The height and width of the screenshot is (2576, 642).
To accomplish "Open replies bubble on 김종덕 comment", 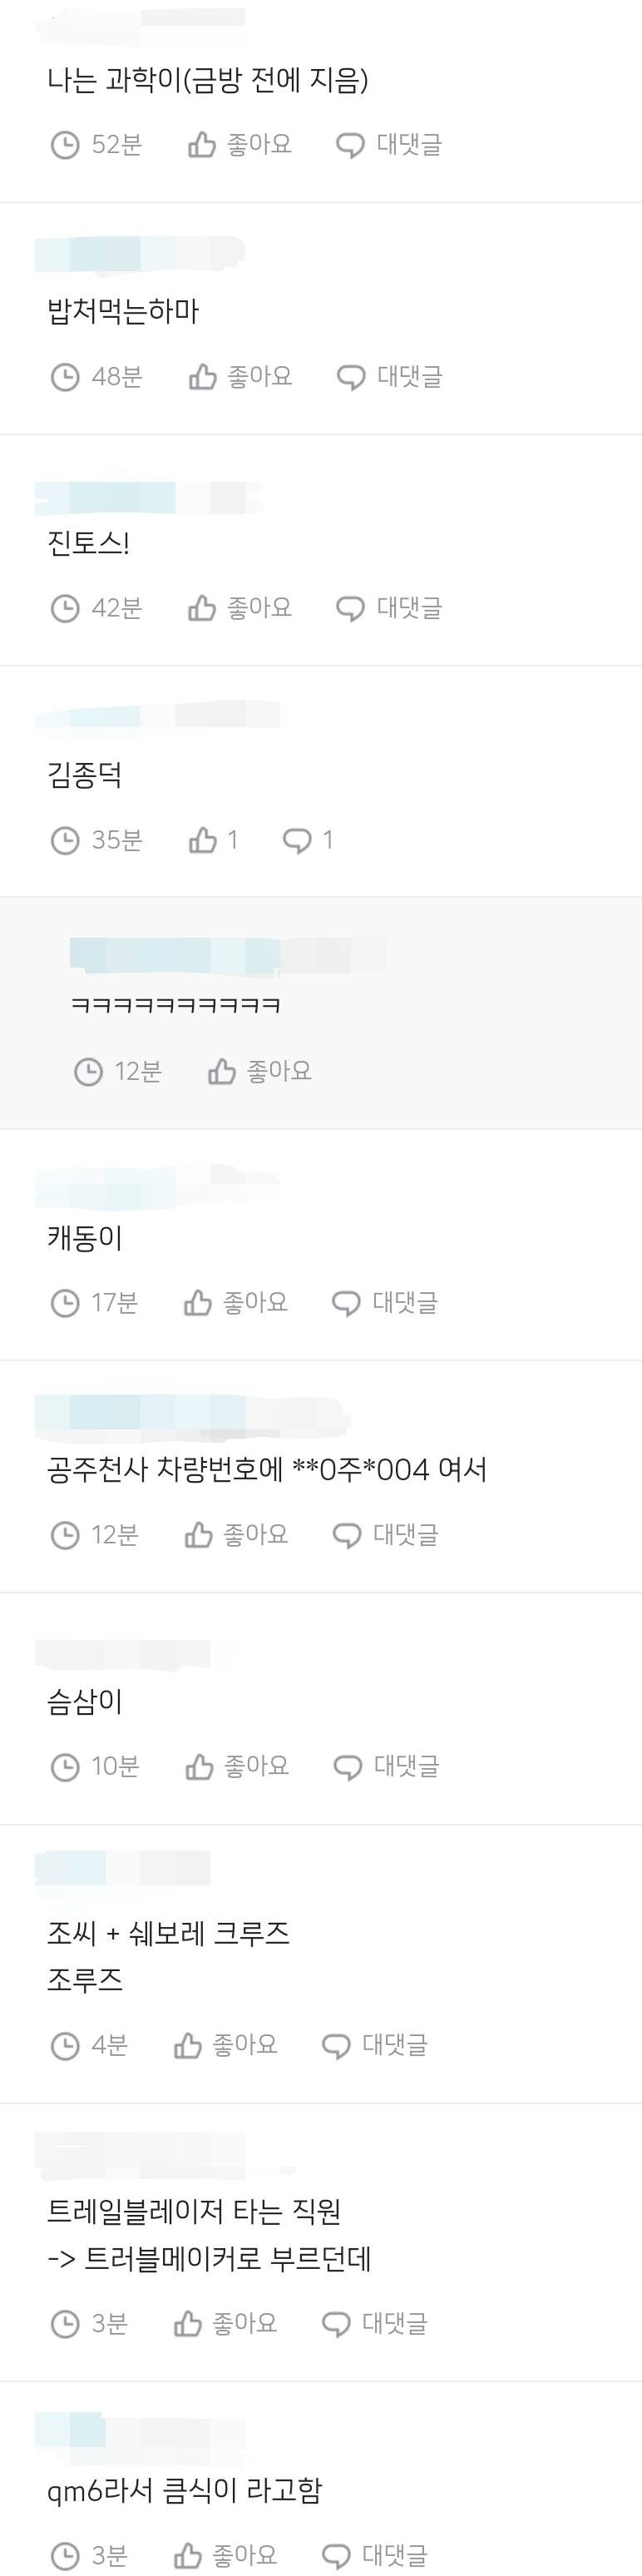I will pyautogui.click(x=308, y=840).
